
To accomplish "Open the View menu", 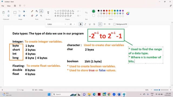I will coord(9,6).
